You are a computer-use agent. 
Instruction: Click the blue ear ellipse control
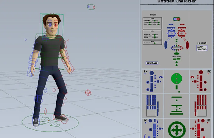tap(166, 45)
